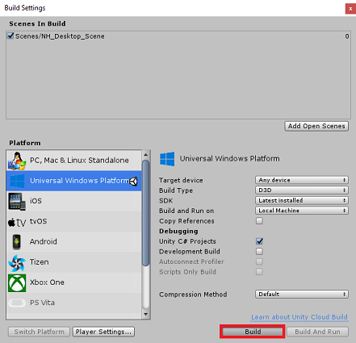The image size is (356, 343).
Task: Choose the Xbox One platform label
Action: [x=47, y=282]
